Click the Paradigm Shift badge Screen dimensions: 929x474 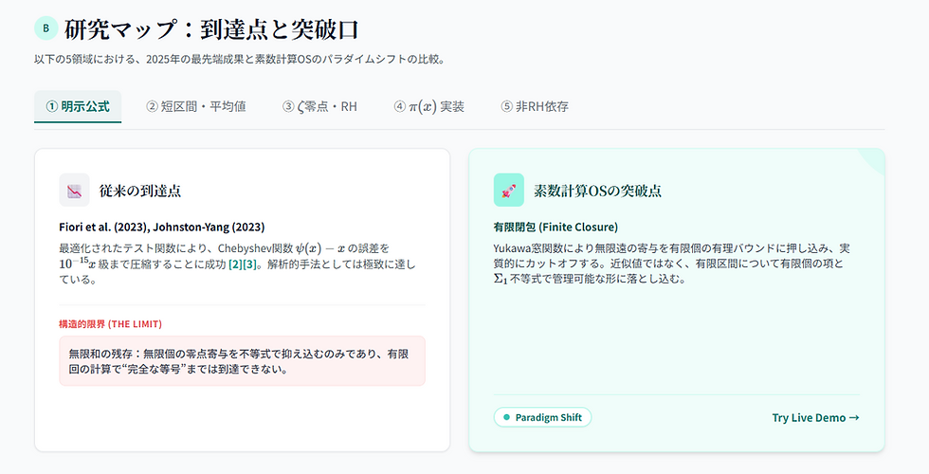tap(542, 417)
